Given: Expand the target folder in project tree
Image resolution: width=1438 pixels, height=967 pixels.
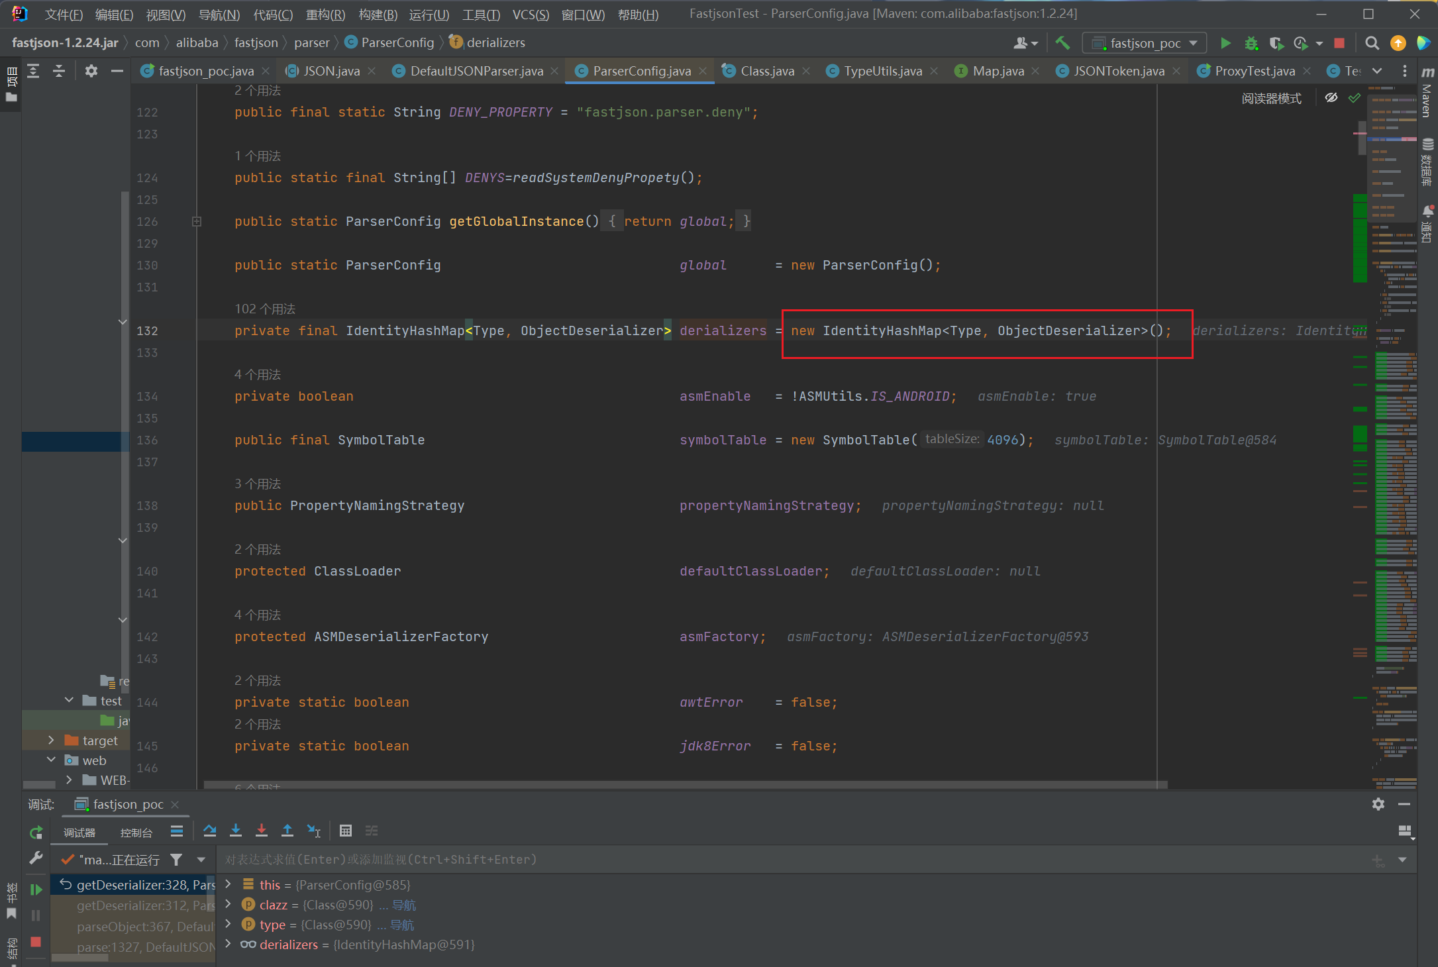Looking at the screenshot, I should [51, 740].
